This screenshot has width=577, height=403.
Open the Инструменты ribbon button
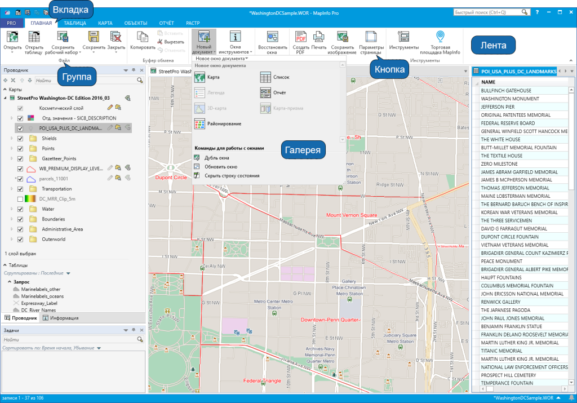[x=403, y=41]
